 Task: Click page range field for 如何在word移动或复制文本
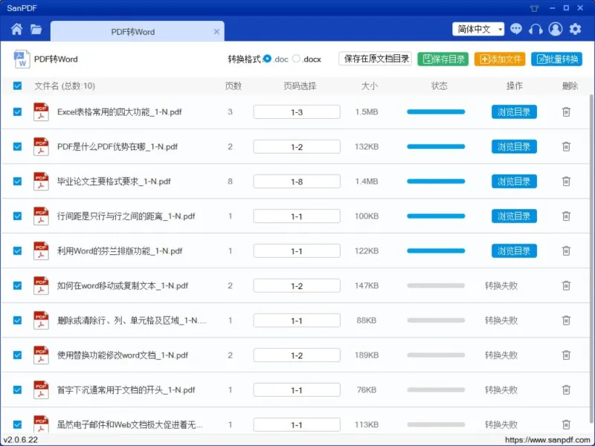point(297,285)
